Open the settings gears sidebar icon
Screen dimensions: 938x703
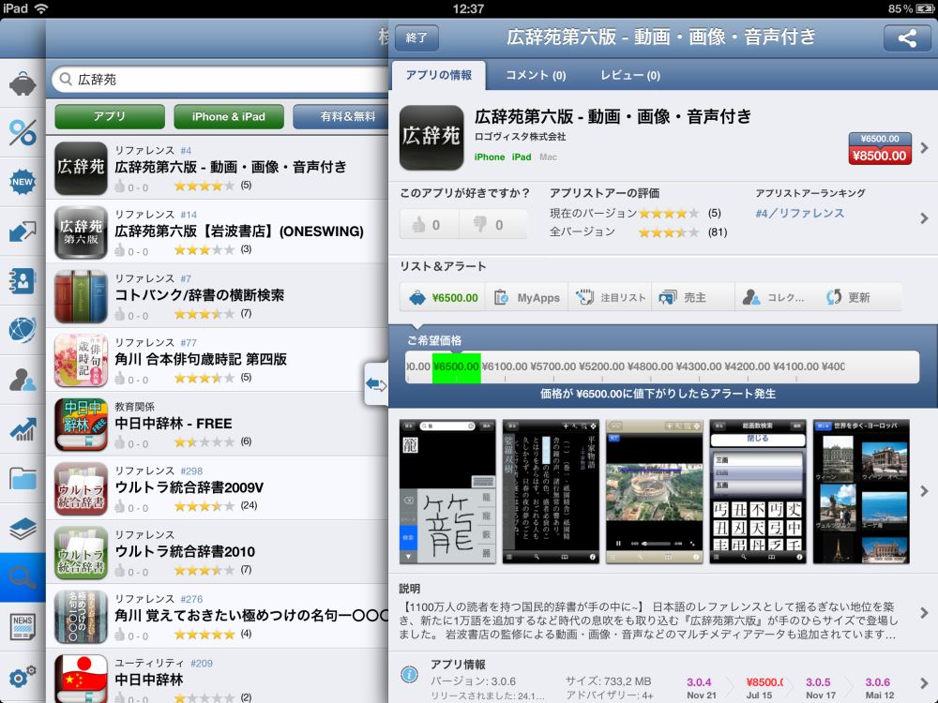[x=23, y=677]
